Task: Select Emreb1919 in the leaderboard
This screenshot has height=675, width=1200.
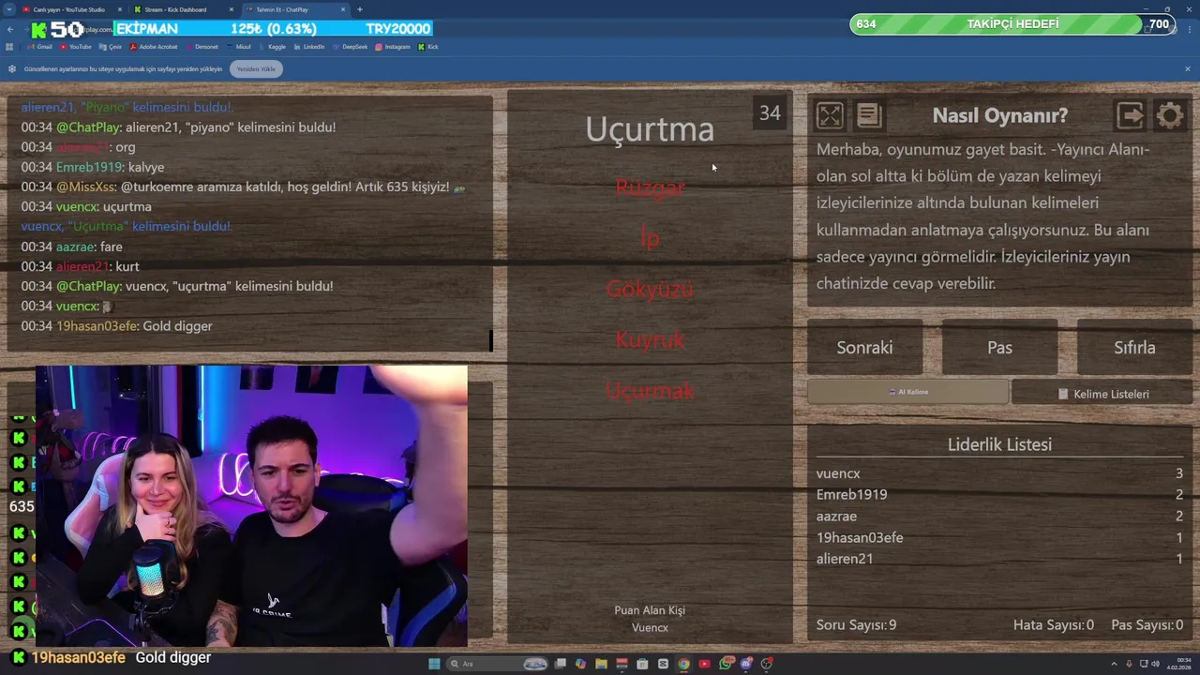Action: [999, 494]
